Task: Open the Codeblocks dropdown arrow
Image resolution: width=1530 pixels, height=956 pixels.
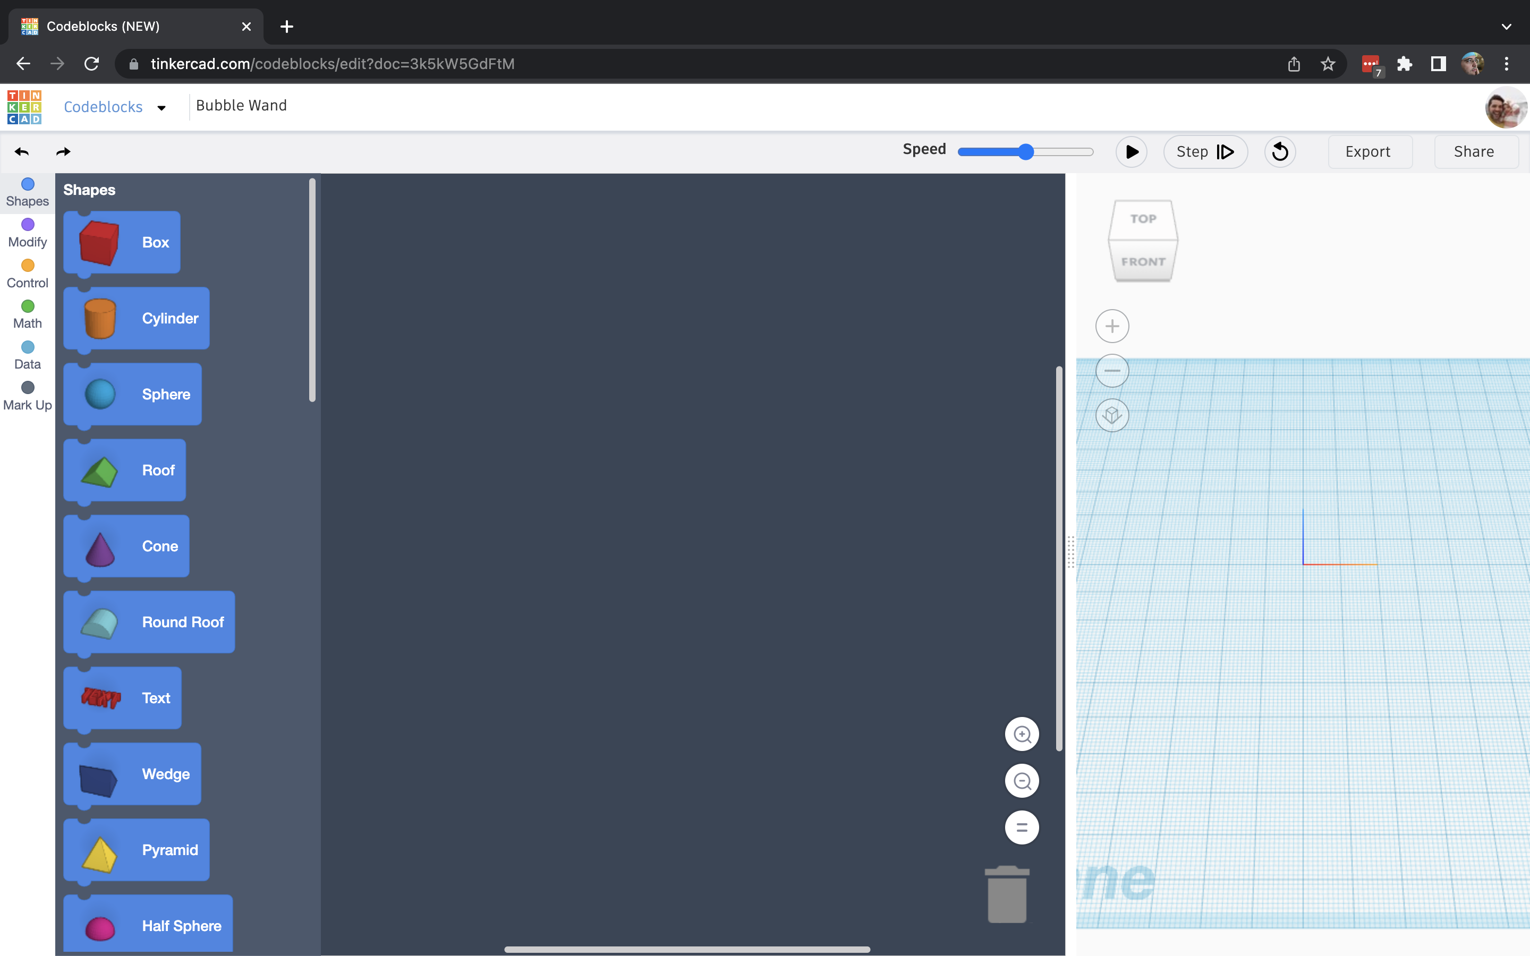Action: click(161, 107)
